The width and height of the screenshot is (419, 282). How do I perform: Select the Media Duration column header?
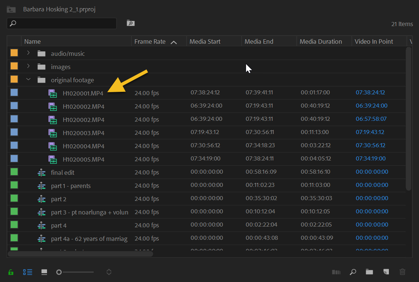click(321, 41)
